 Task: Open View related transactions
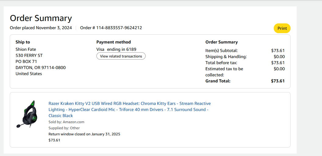(121, 56)
